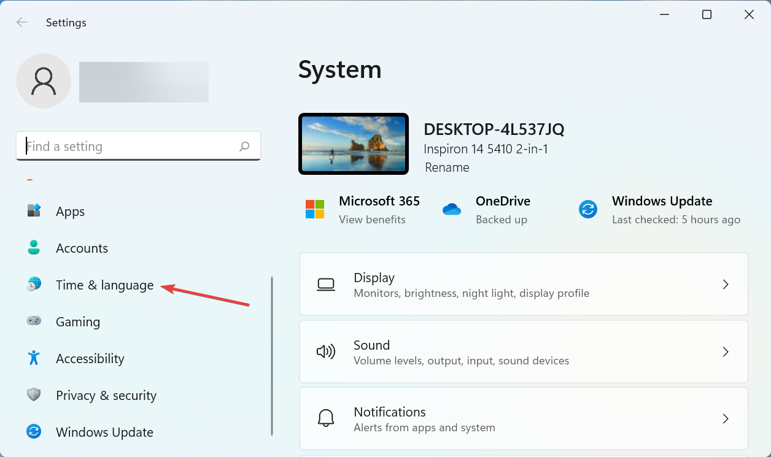This screenshot has width=771, height=457.
Task: Open Windows Update from the sidebar
Action: [x=104, y=432]
